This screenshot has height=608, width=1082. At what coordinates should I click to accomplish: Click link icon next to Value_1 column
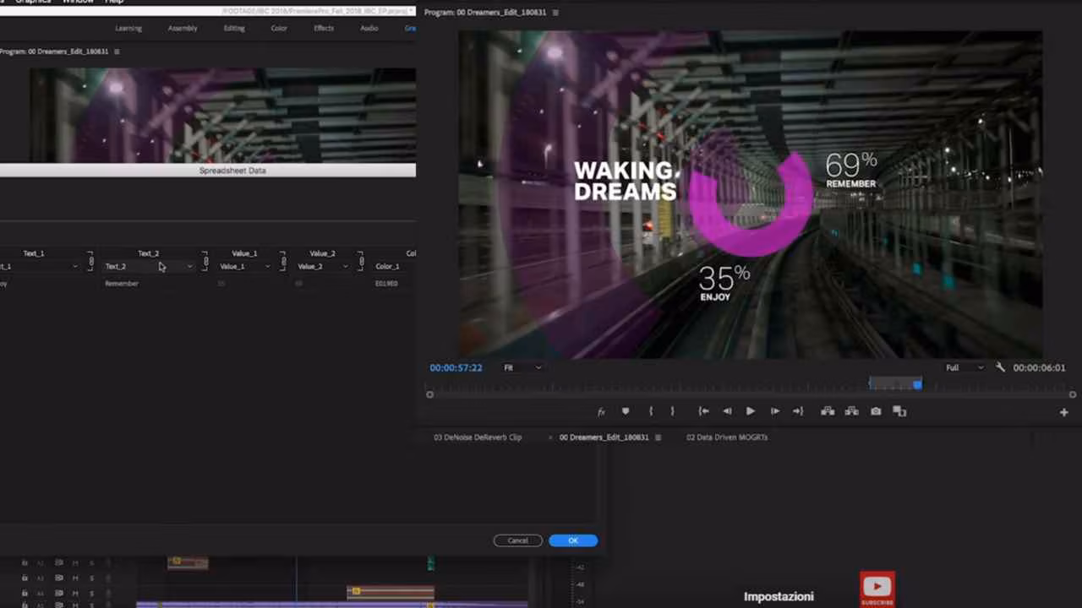pos(283,262)
